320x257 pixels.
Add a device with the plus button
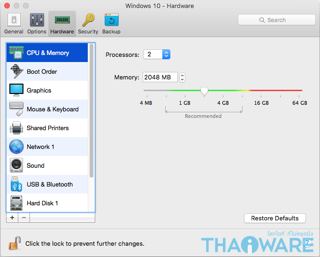(x=12, y=218)
